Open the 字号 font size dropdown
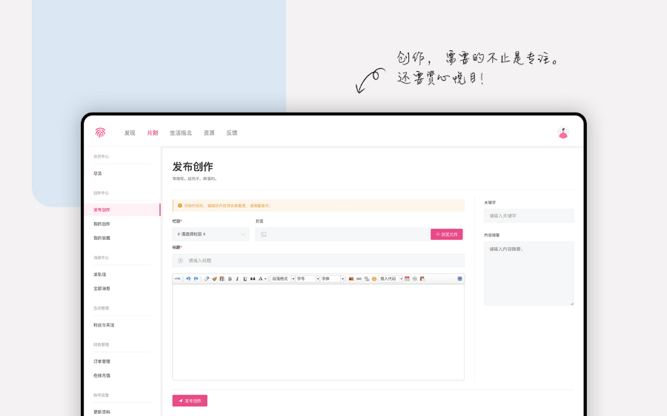Image resolution: width=667 pixels, height=416 pixels. tap(307, 279)
